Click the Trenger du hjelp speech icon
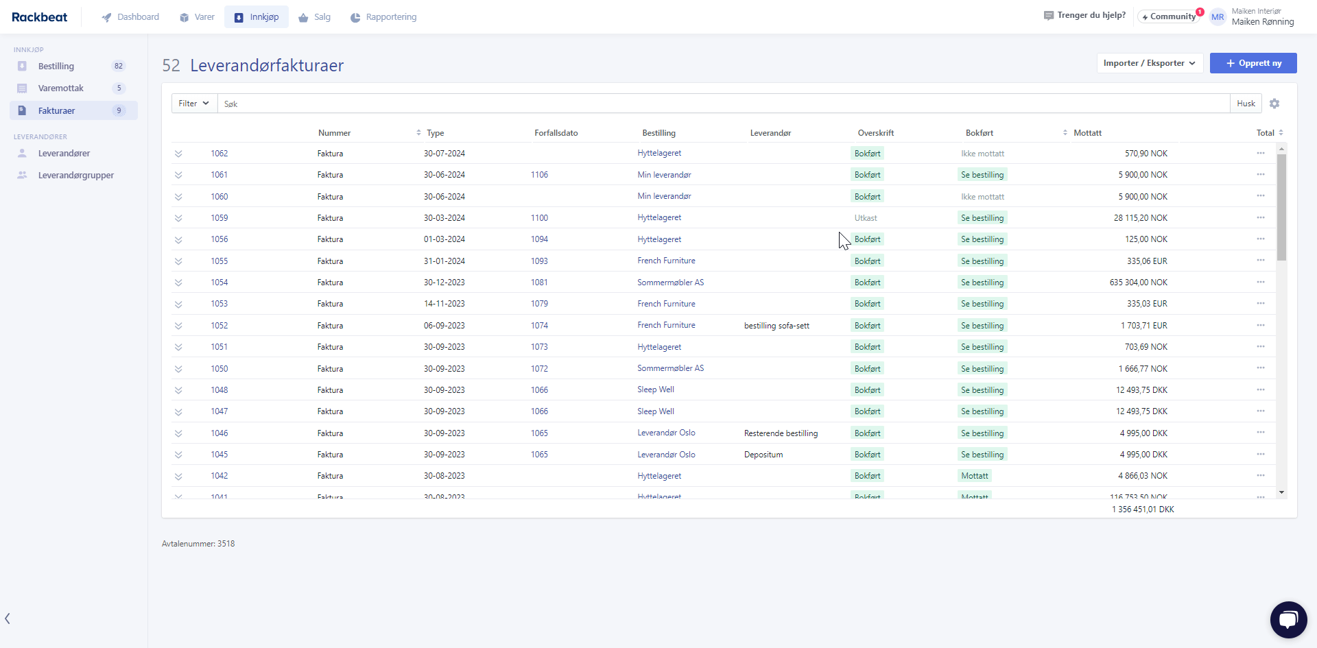Viewport: 1317px width, 648px height. tap(1048, 14)
